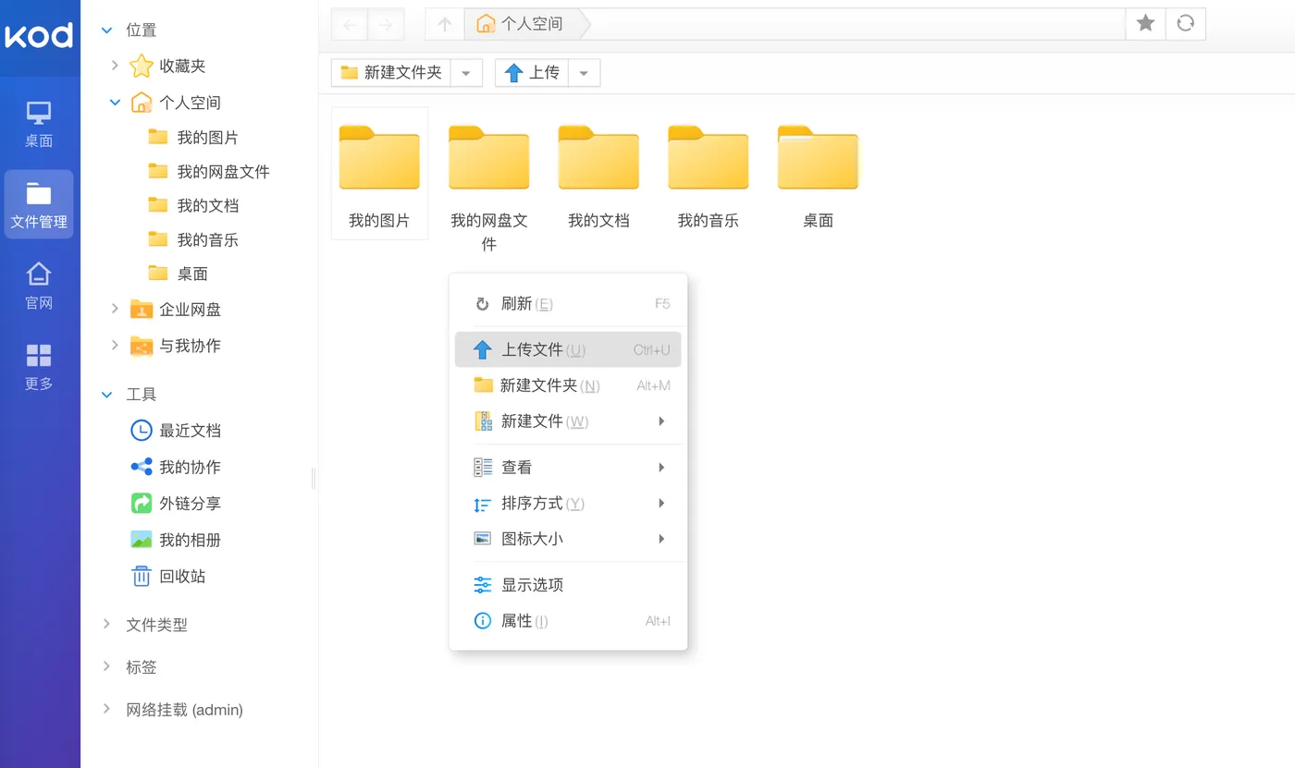Collapse the 工具 section
Image resolution: width=1295 pixels, height=768 pixels.
106,395
